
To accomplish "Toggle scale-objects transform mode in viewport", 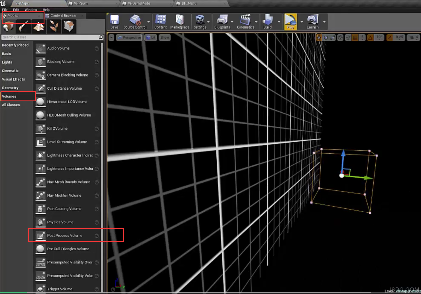I will [332, 38].
